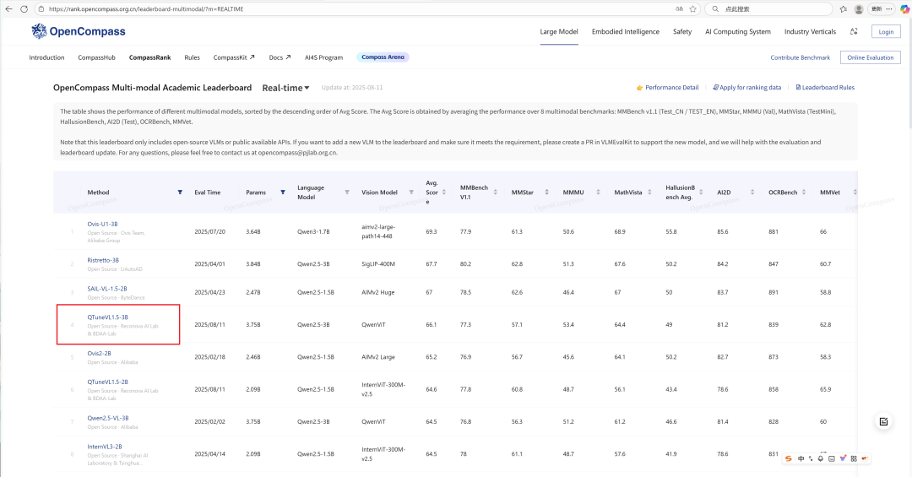
Task: Click the browser address bar URL
Action: pos(146,8)
